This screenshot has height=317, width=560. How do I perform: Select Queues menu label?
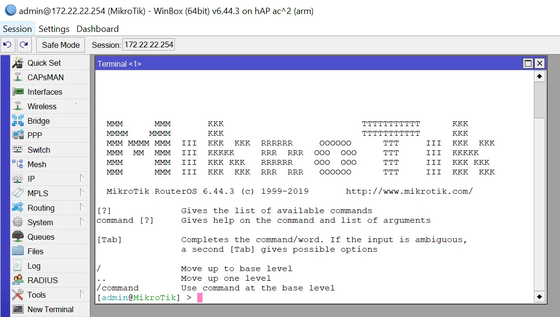[x=41, y=237]
